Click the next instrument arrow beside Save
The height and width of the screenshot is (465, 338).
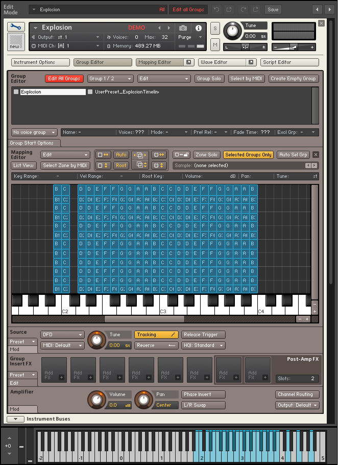tap(329, 10)
